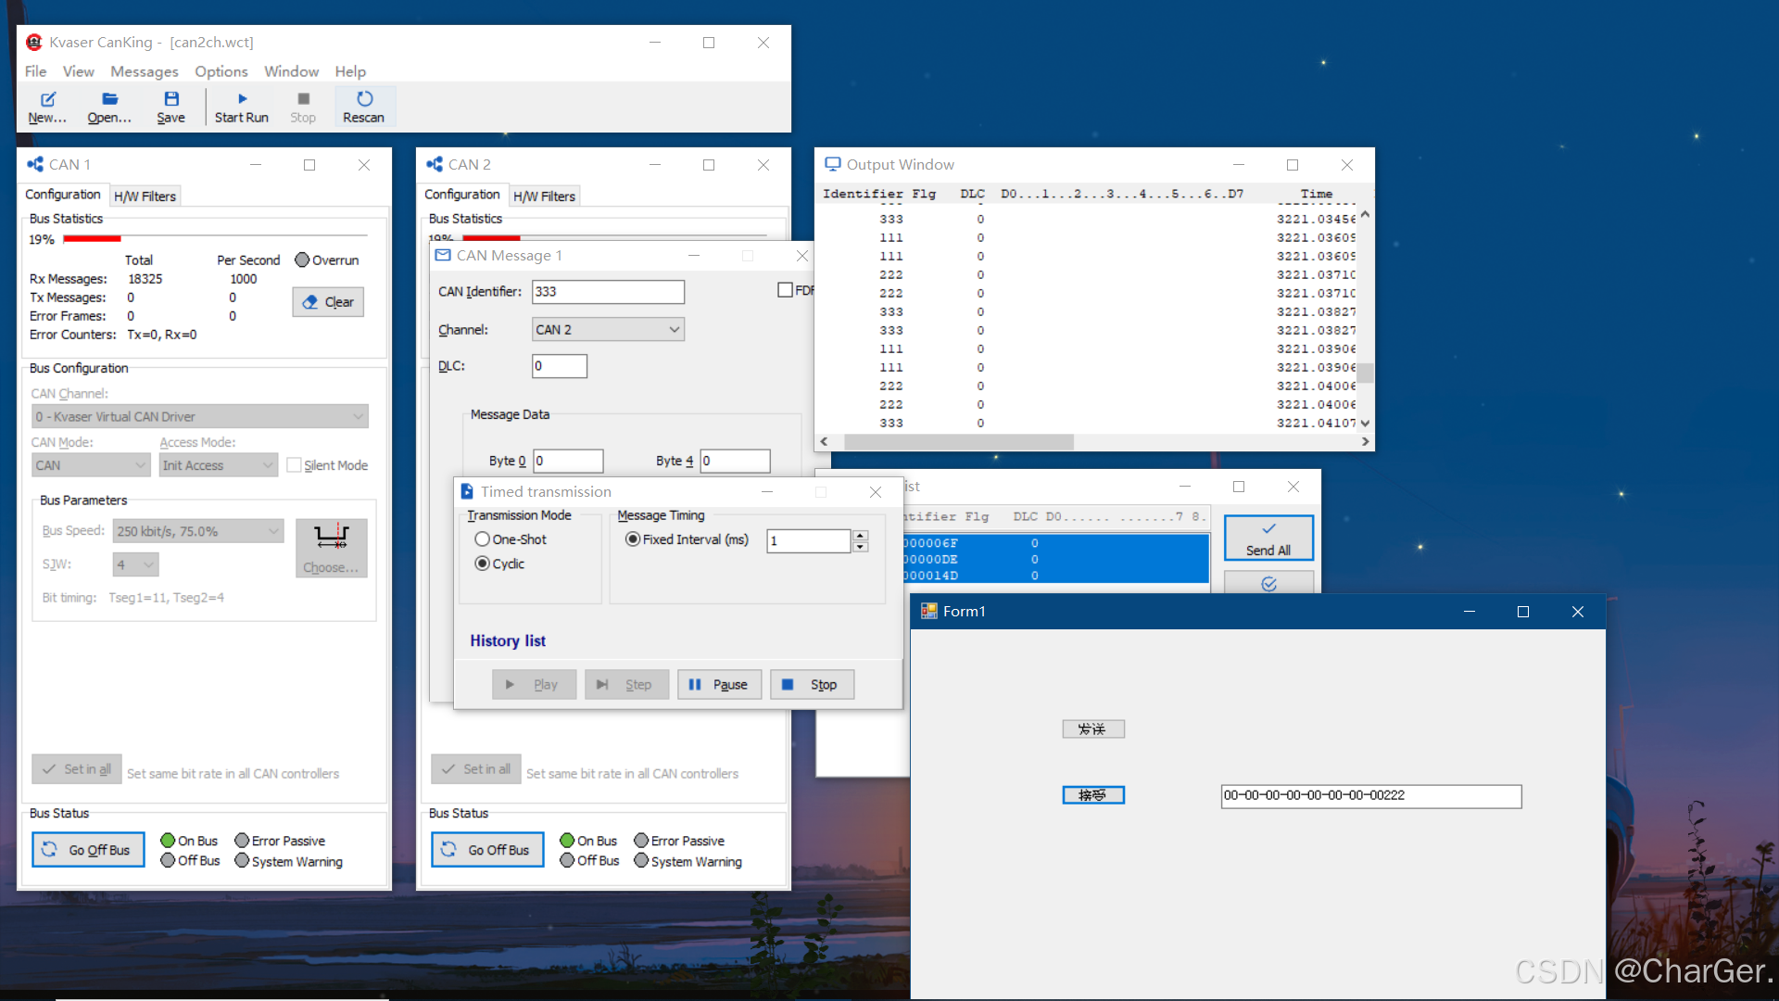This screenshot has width=1779, height=1001.
Task: Open the Help menu
Action: (x=350, y=71)
